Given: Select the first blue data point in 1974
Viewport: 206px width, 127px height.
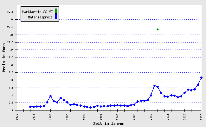Looking at the screenshot, I should tap(30, 107).
